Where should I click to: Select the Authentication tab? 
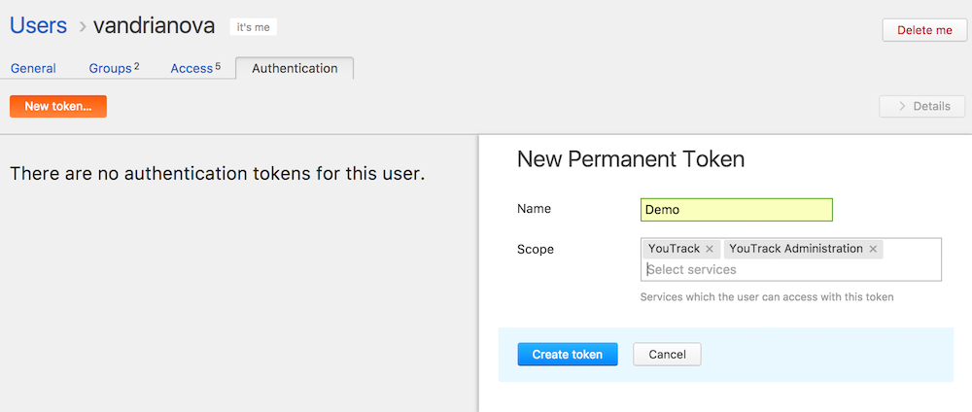pyautogui.click(x=295, y=69)
